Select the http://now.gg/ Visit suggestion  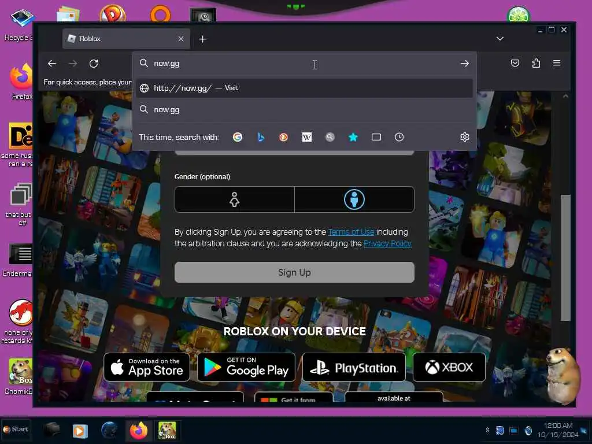coord(304,88)
